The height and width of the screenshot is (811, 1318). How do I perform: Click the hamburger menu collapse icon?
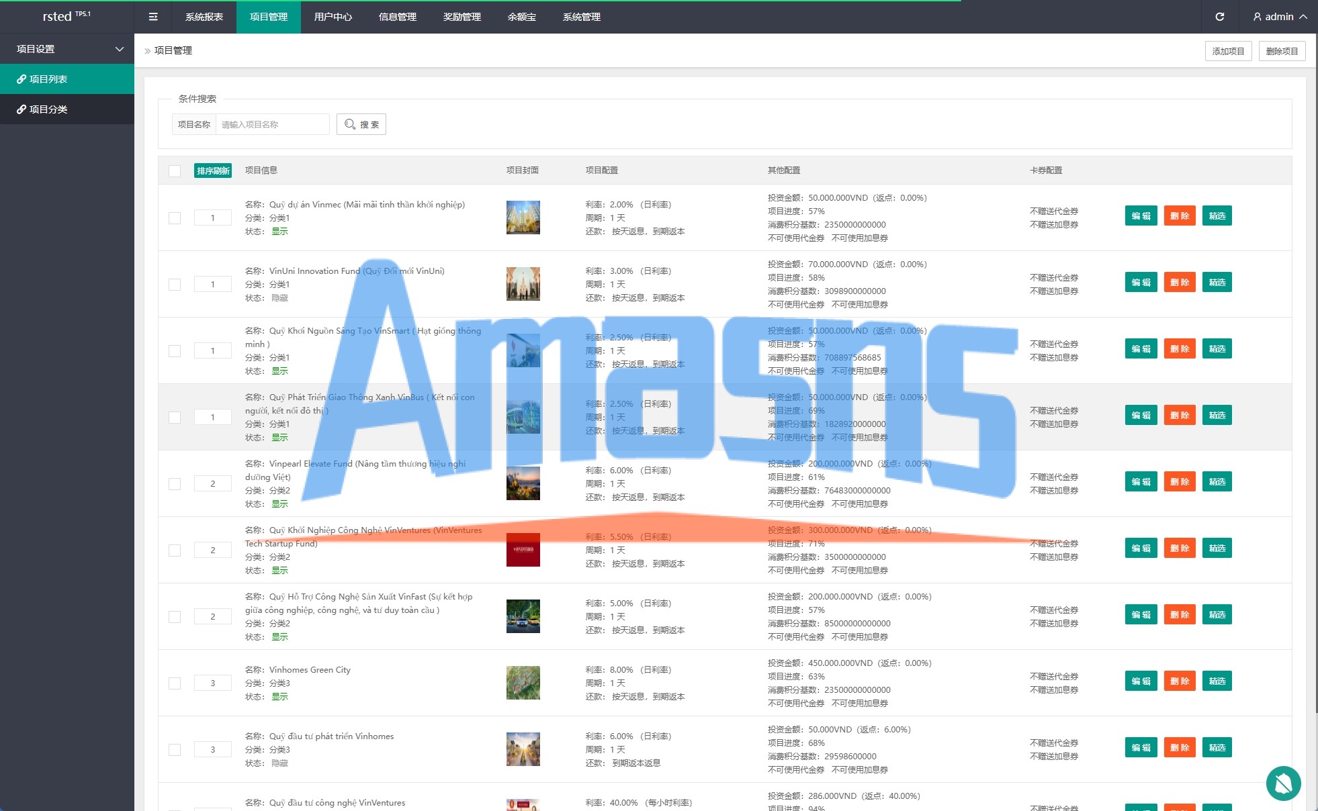tap(153, 17)
